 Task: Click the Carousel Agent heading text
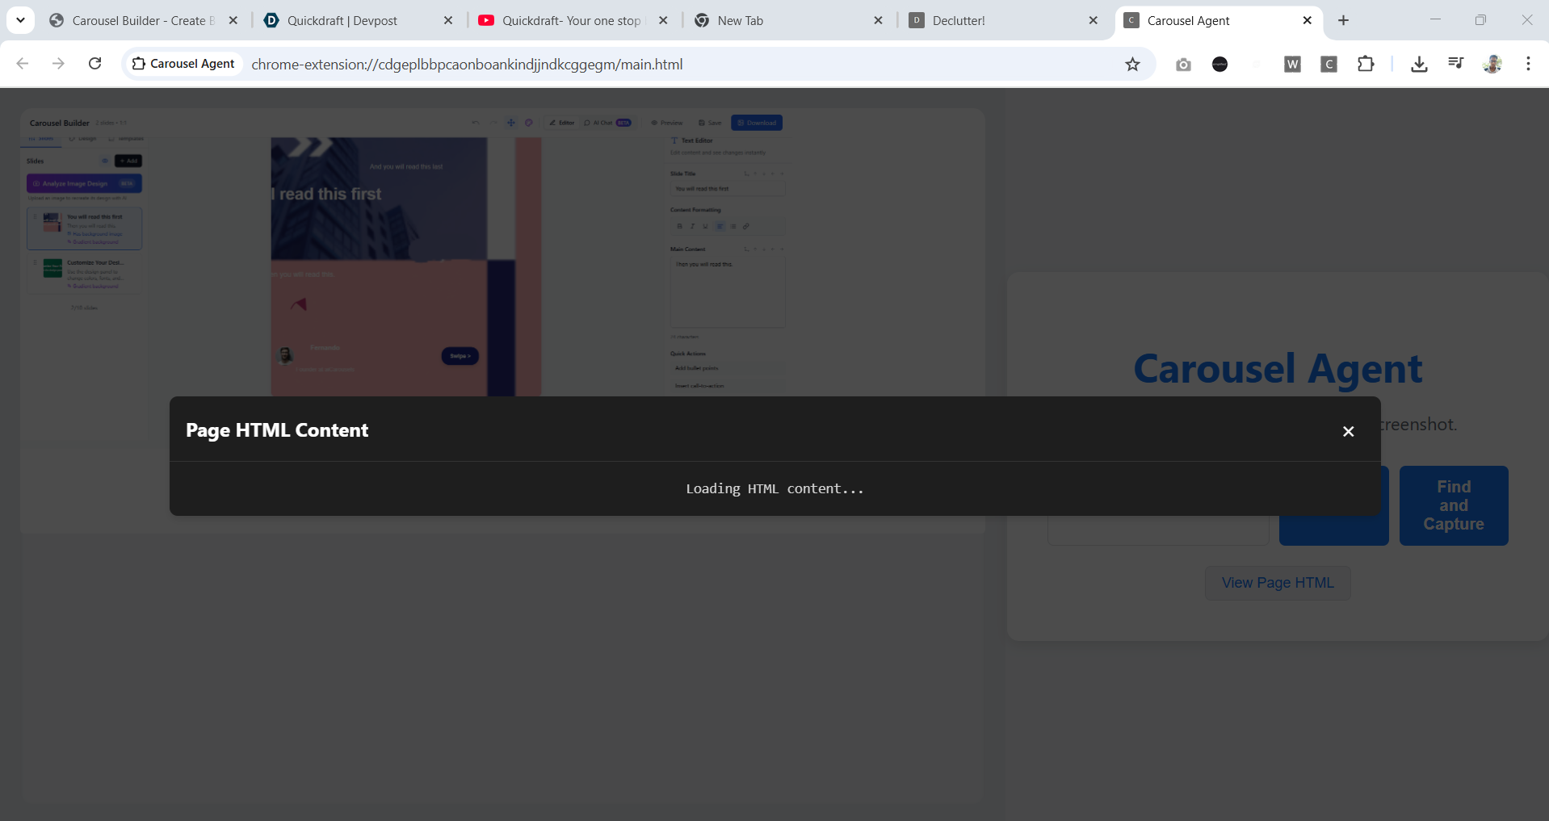pyautogui.click(x=1278, y=369)
